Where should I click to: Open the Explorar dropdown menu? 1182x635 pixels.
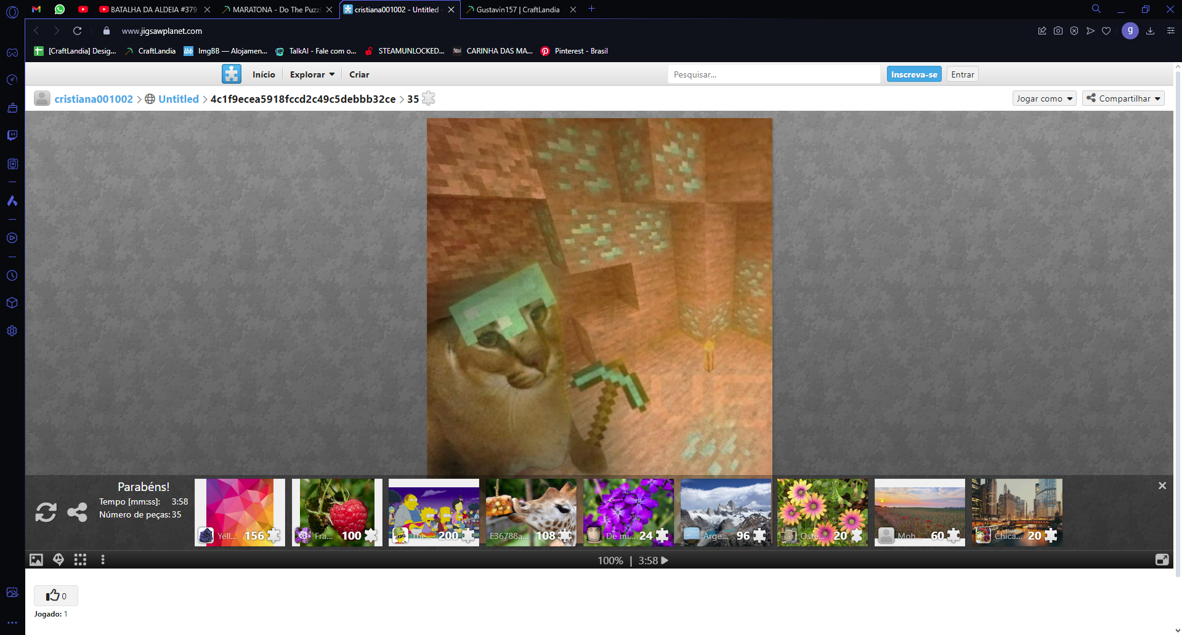[312, 74]
